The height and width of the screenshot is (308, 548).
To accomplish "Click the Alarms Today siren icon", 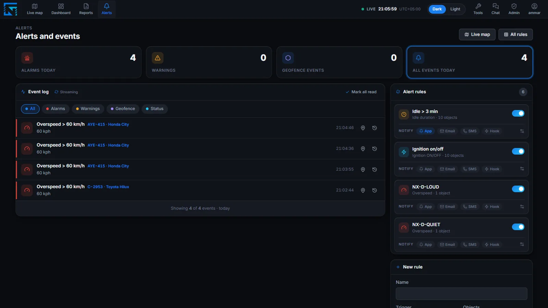I will (x=27, y=58).
